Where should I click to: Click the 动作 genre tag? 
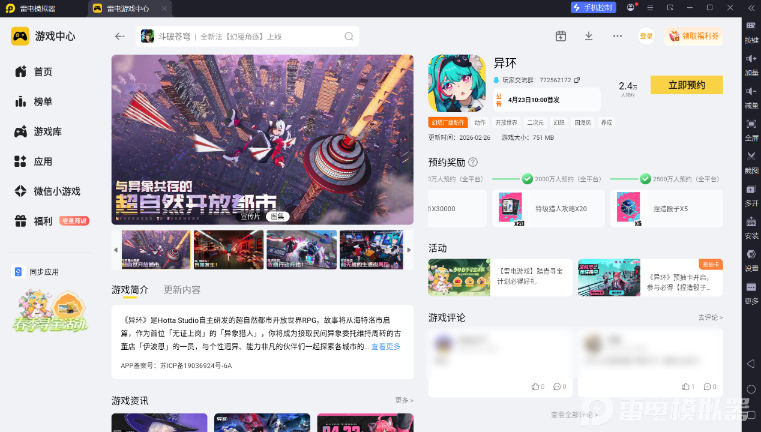point(480,122)
